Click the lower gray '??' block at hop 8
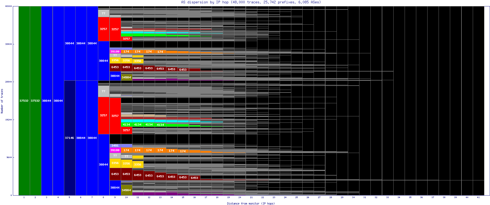 point(104,91)
